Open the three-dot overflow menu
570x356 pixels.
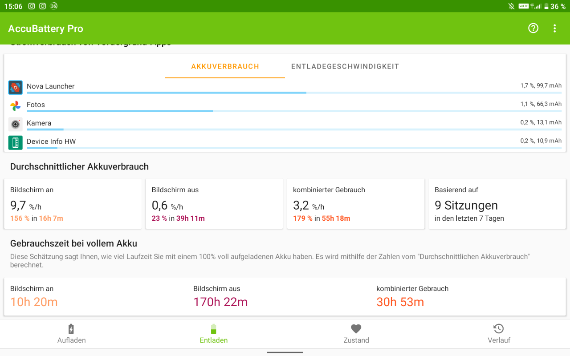pos(554,28)
